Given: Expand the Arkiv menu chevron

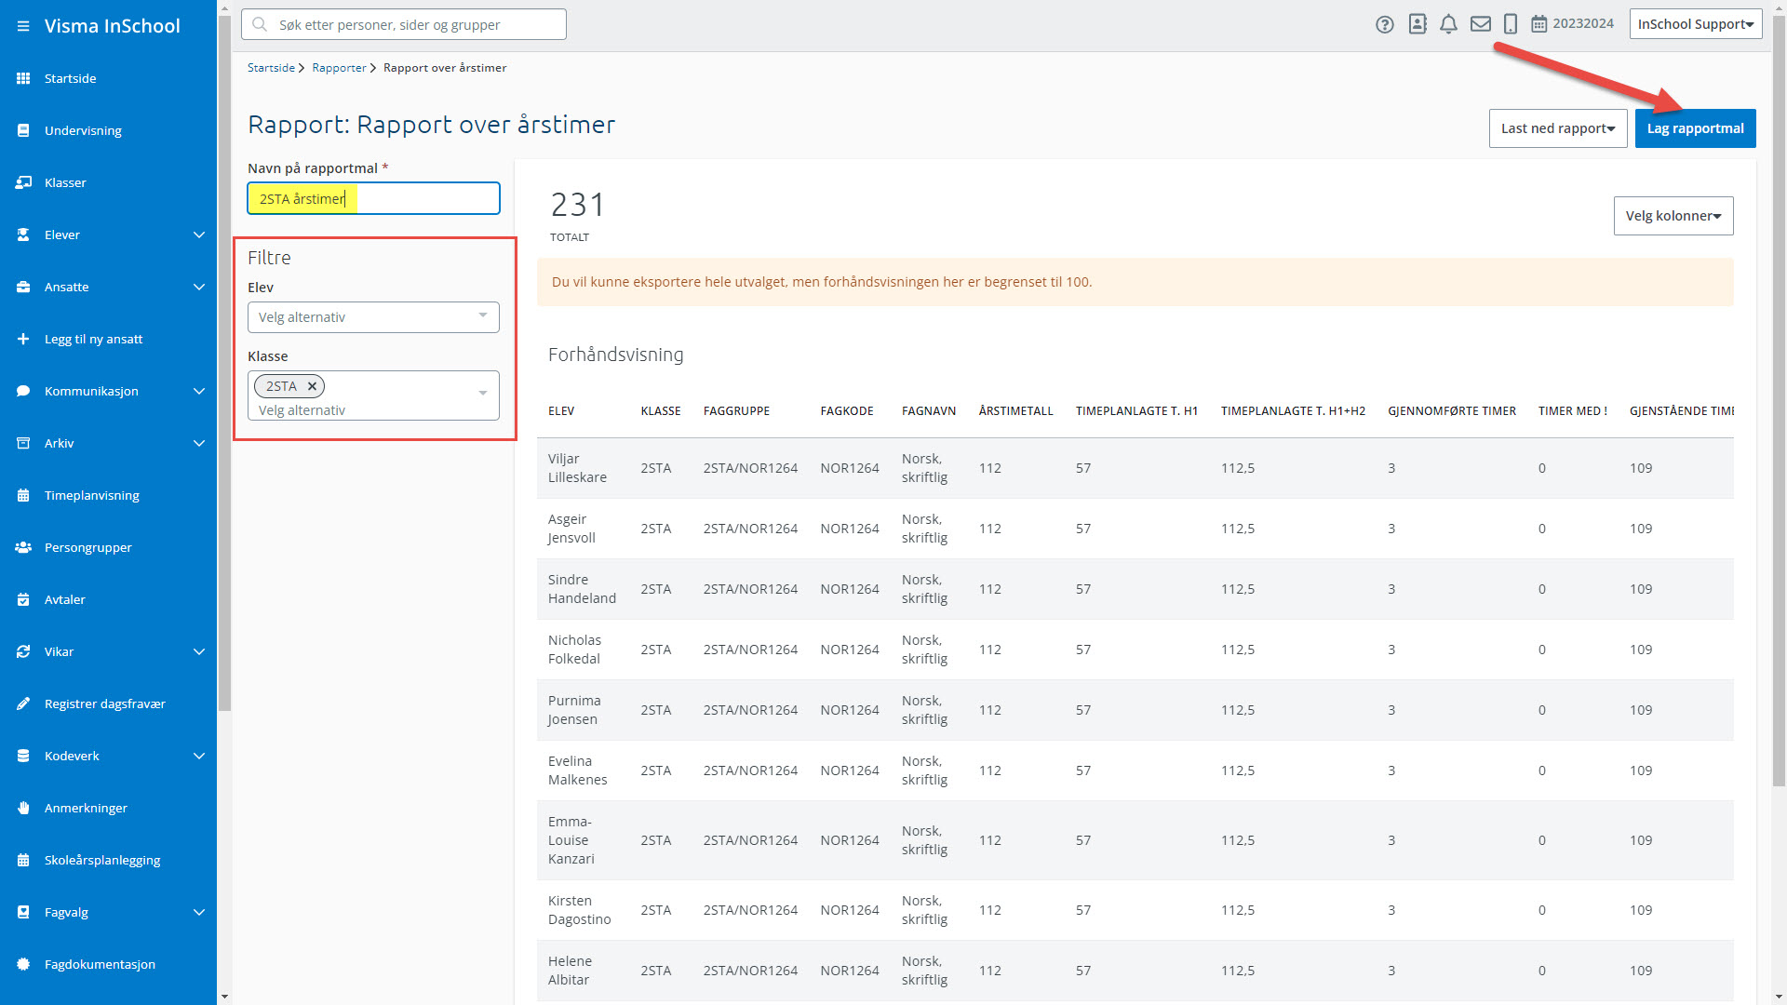Looking at the screenshot, I should coord(198,443).
